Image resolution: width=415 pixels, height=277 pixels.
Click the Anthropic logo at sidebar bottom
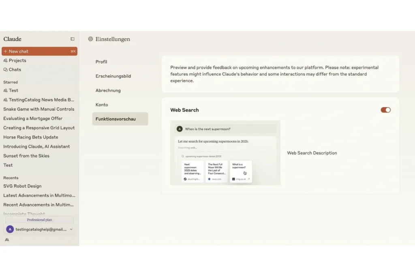7,240
